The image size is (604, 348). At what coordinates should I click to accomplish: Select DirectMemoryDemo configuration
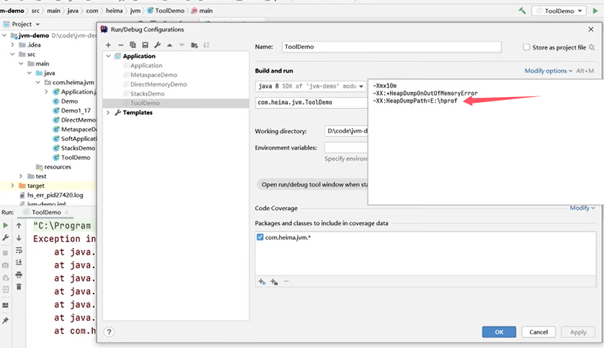coord(159,84)
